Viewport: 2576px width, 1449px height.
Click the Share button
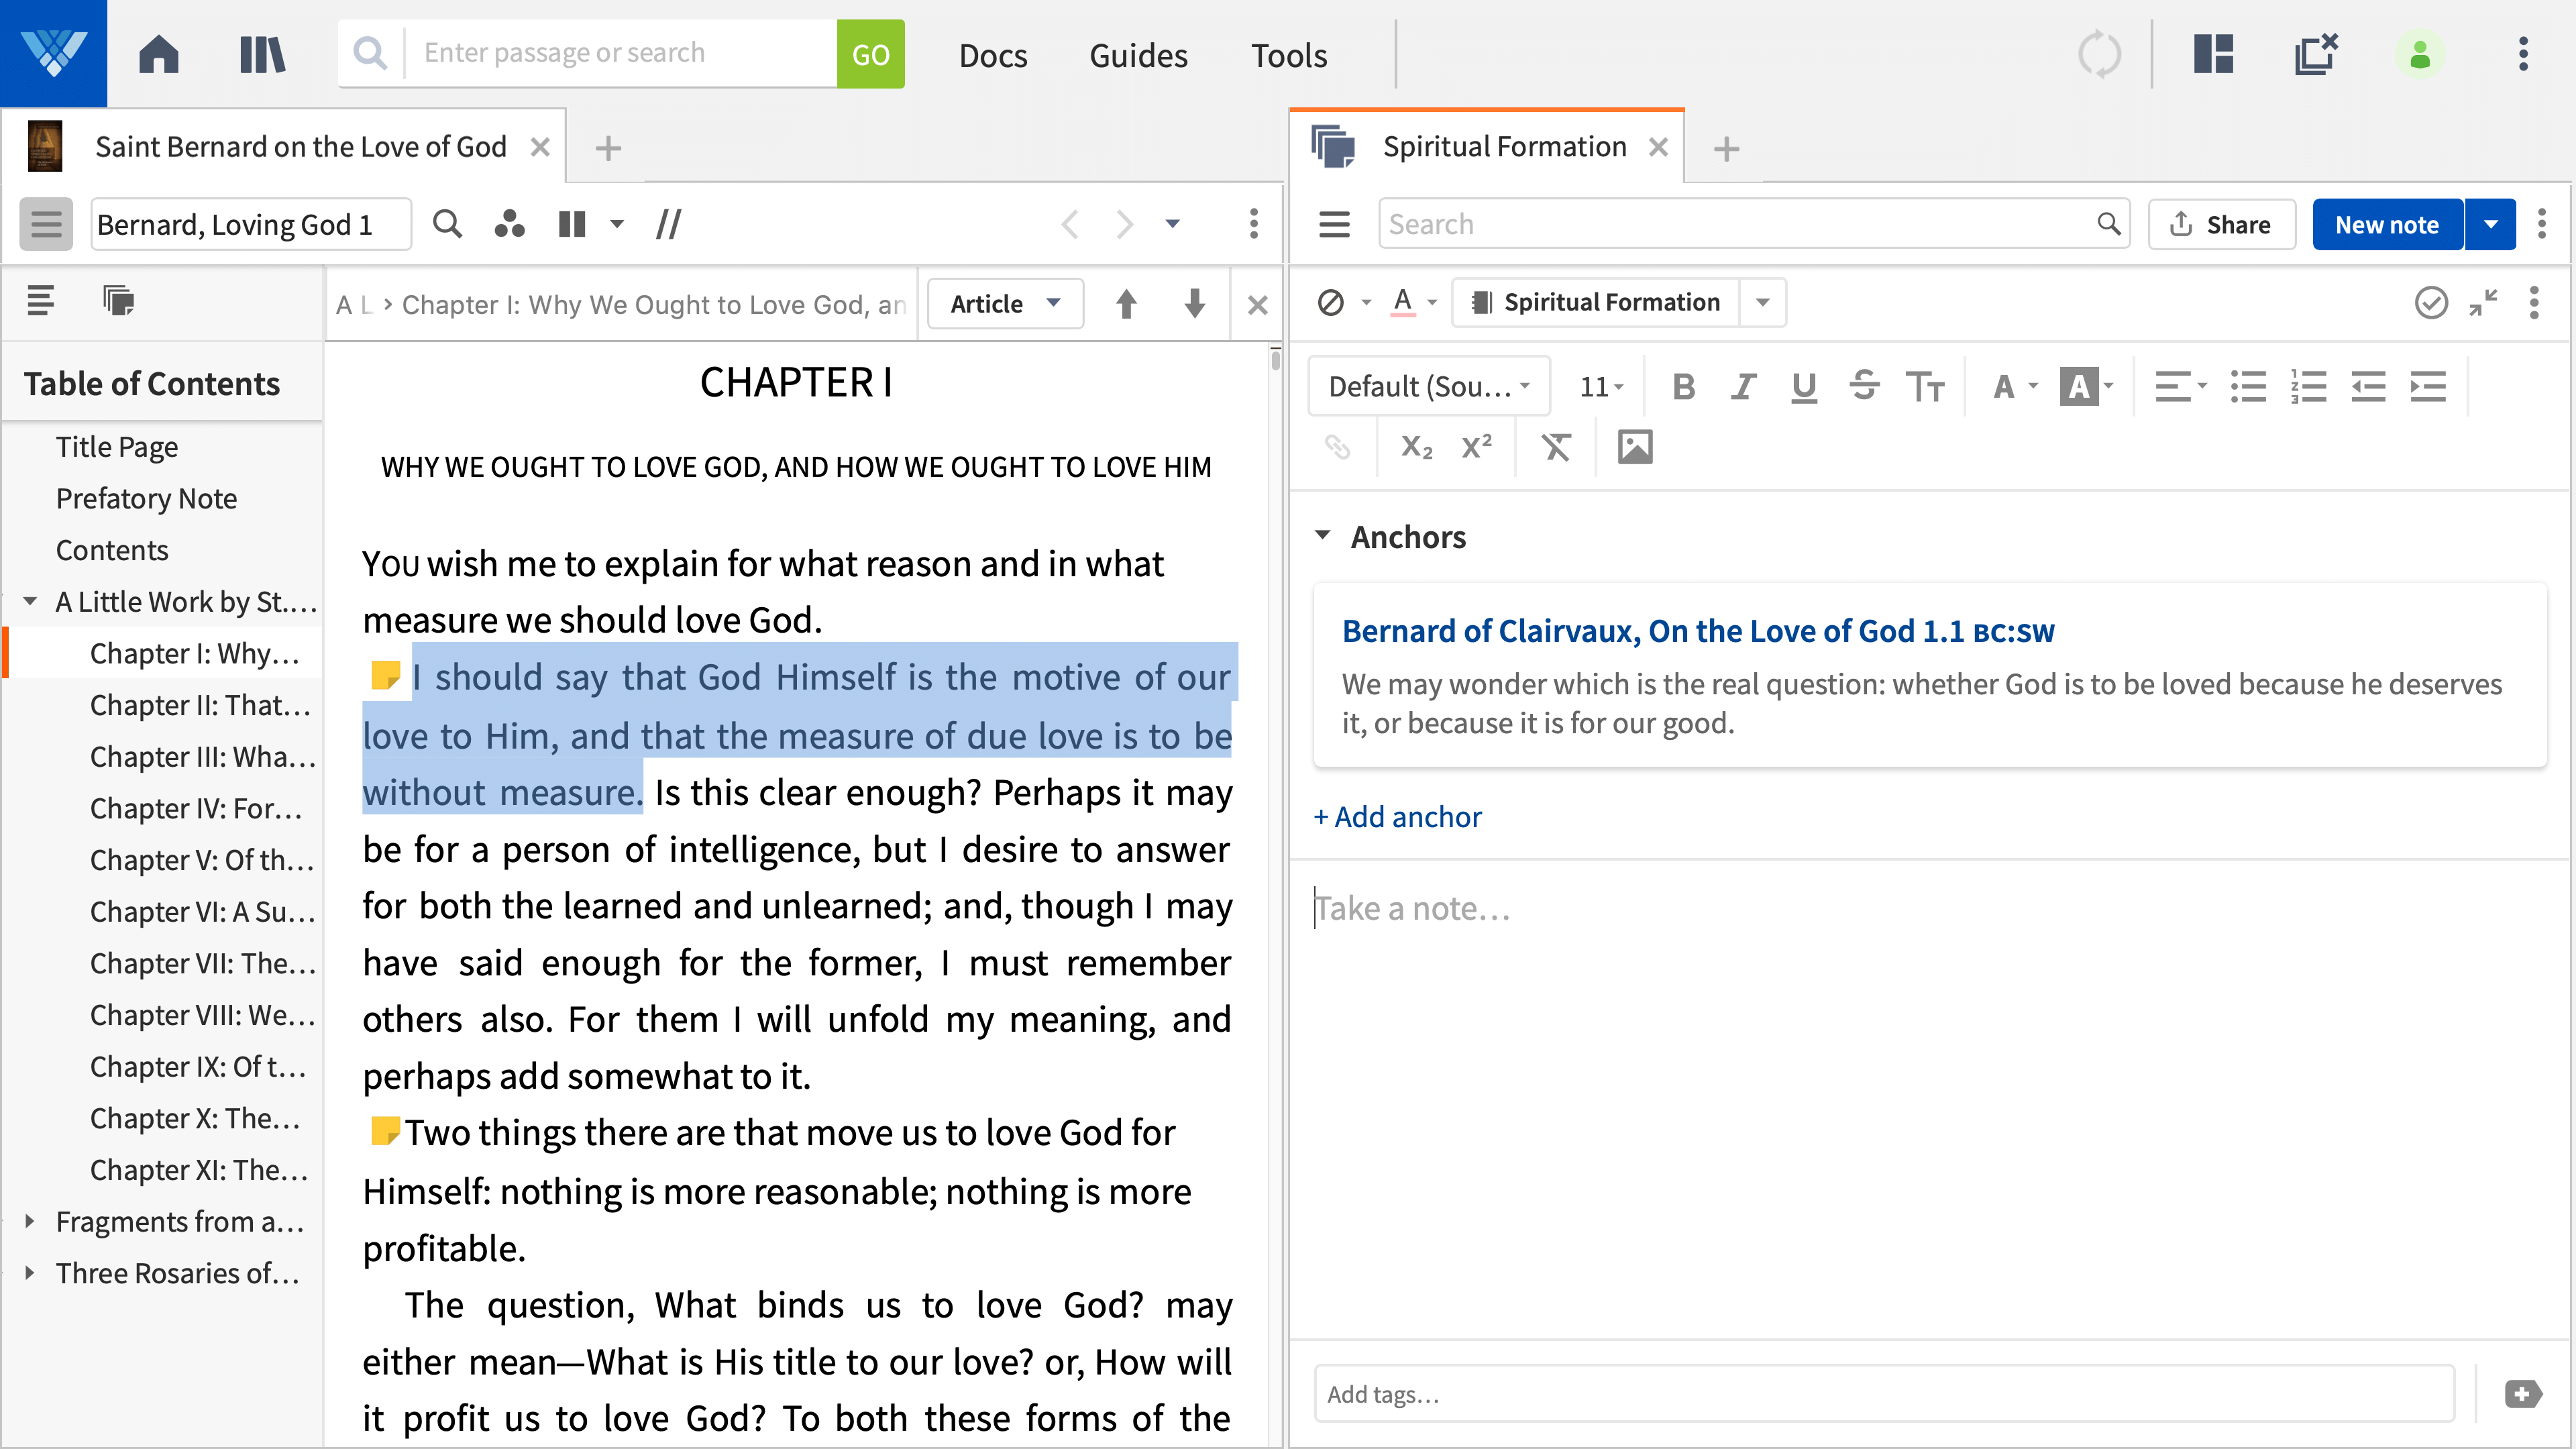point(2221,224)
